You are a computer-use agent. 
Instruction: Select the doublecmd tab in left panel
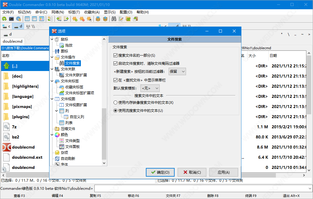point(13,41)
